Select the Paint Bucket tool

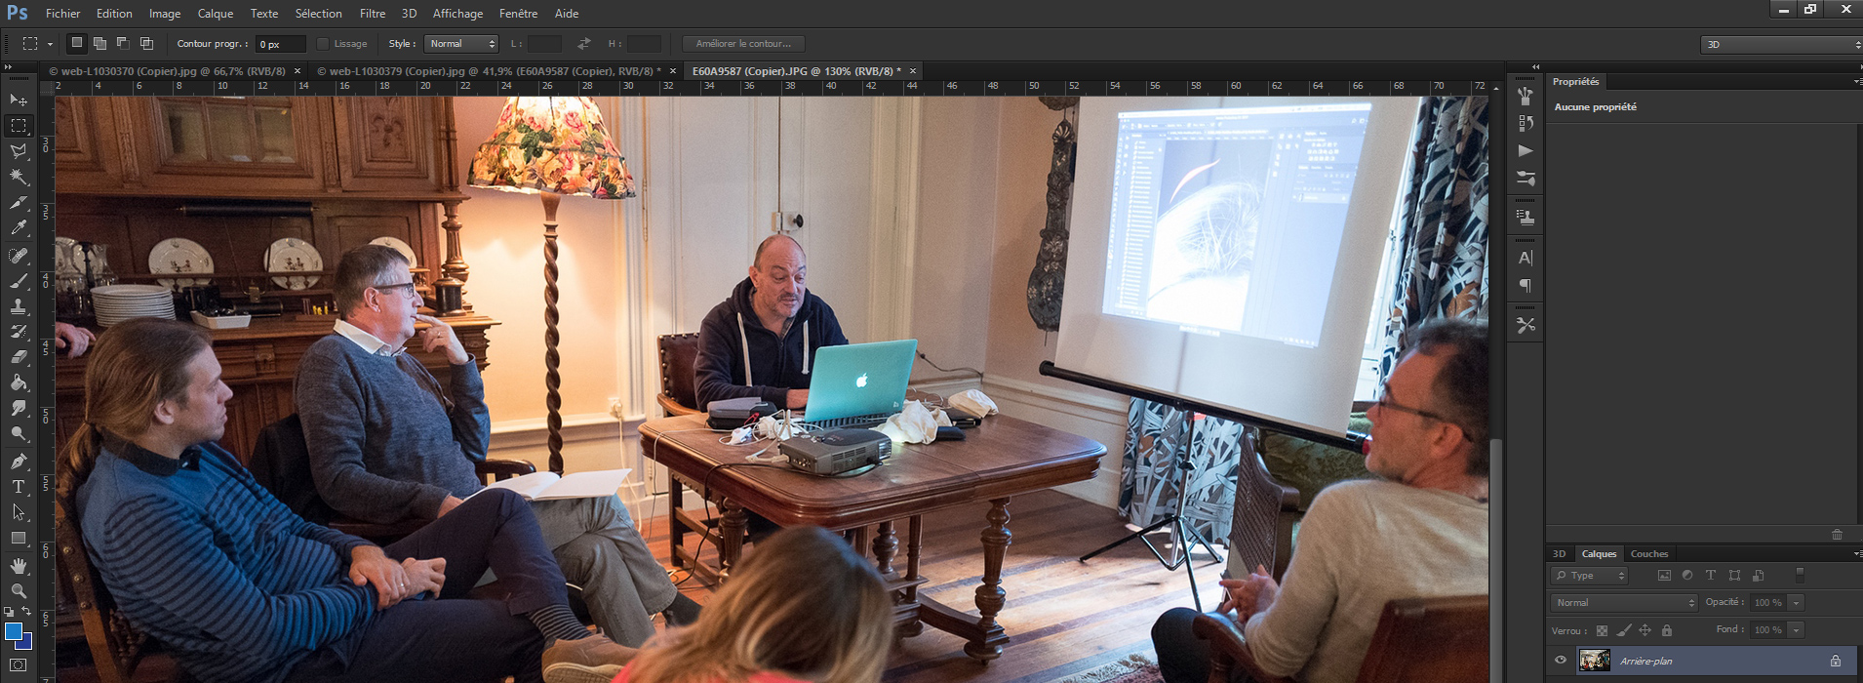(x=19, y=382)
